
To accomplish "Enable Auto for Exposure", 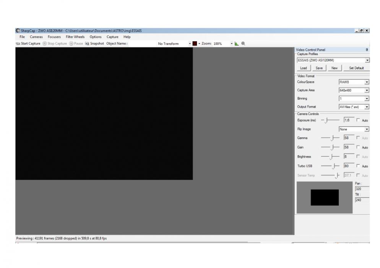I will 358,120.
